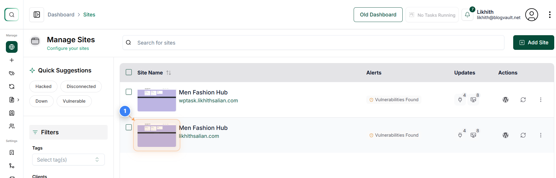Toggle the sidebar panel collapse button

(37, 15)
